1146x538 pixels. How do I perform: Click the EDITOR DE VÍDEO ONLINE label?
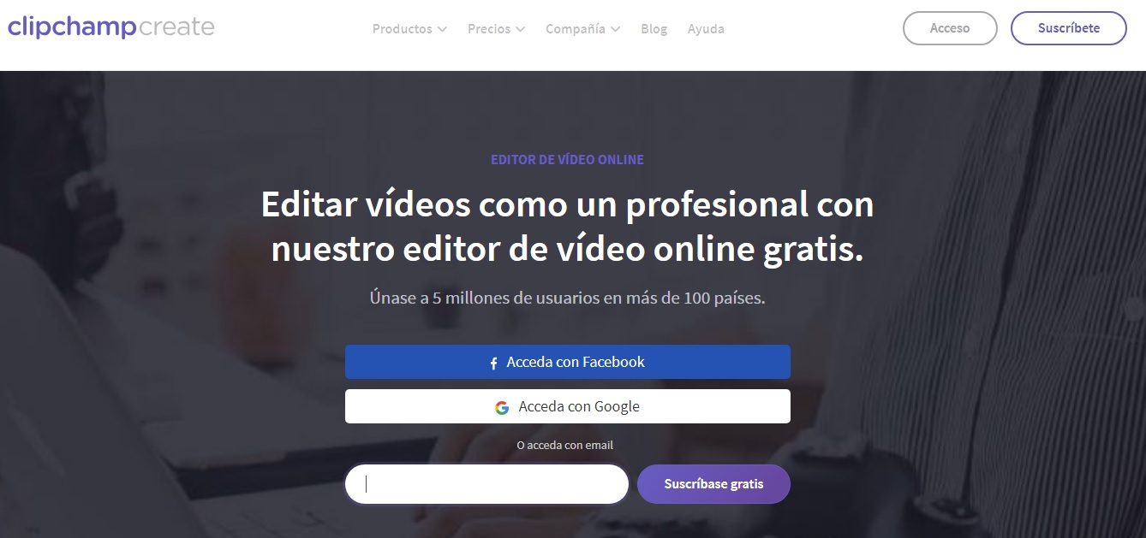click(567, 160)
